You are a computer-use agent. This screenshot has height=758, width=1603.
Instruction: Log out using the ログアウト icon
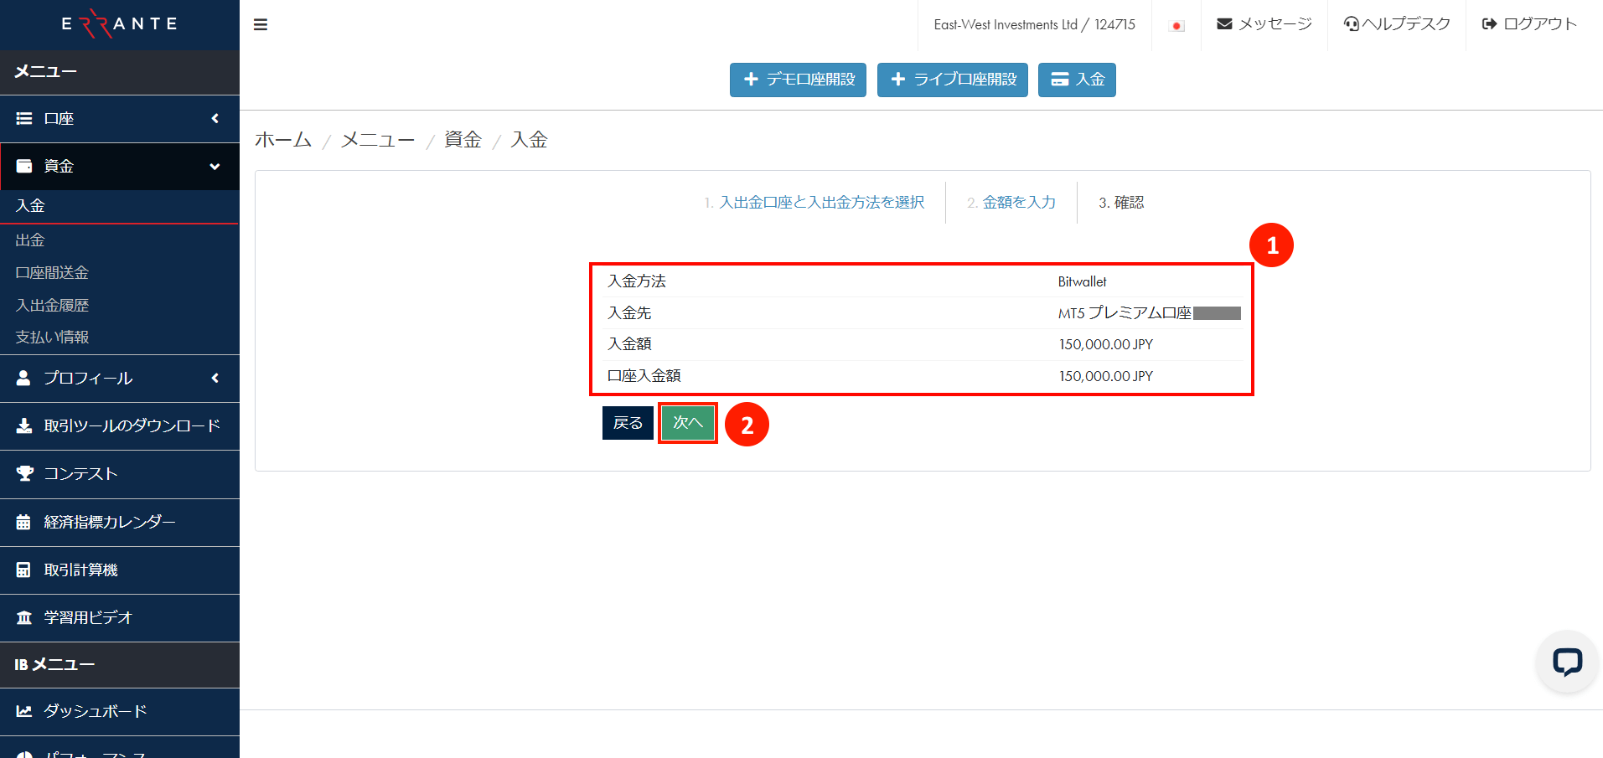1489,24
